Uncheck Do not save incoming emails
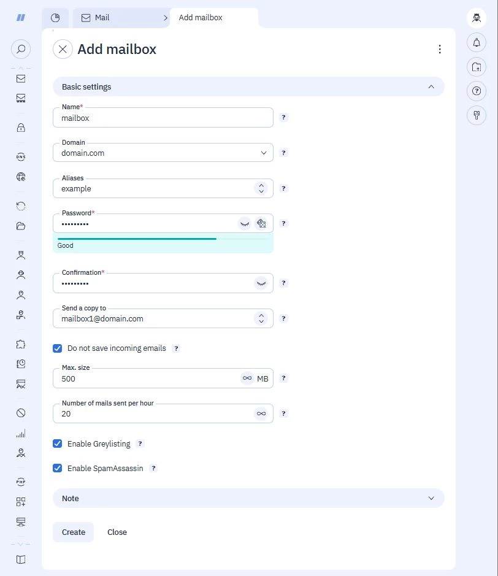The image size is (498, 576). click(57, 348)
